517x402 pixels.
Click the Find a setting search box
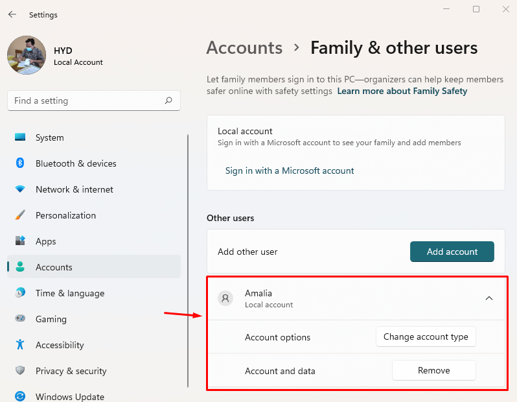tap(88, 101)
